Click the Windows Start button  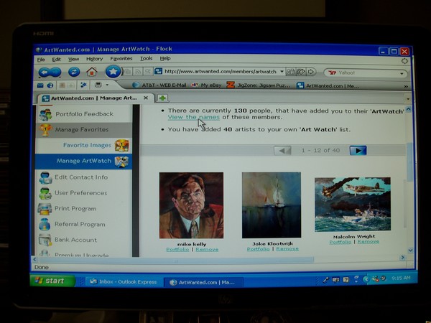(x=52, y=281)
